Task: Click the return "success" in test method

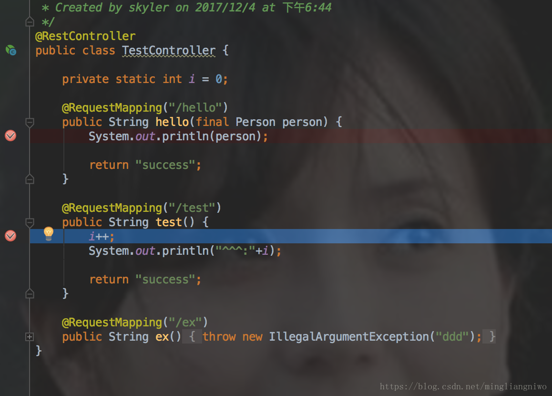Action: click(x=145, y=280)
